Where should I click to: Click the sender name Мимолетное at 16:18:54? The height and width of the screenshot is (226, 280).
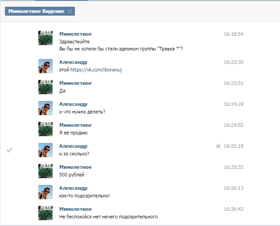point(75,34)
